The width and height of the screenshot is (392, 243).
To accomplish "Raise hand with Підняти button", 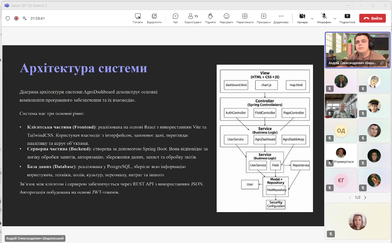I will click(x=210, y=18).
